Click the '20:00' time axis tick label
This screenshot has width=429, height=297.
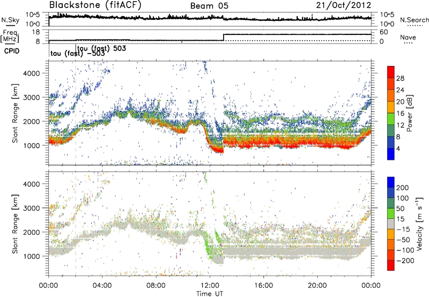pyautogui.click(x=317, y=286)
